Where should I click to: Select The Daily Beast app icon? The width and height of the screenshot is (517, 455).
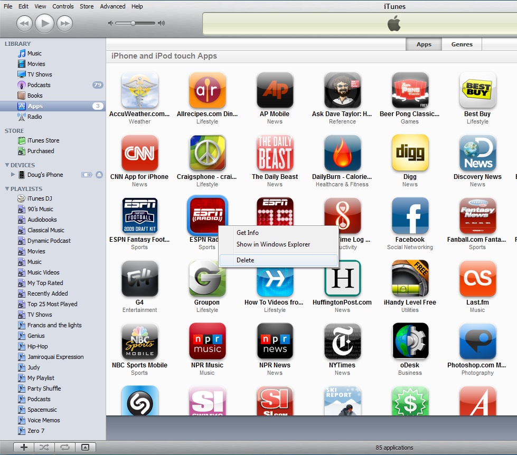coord(275,153)
